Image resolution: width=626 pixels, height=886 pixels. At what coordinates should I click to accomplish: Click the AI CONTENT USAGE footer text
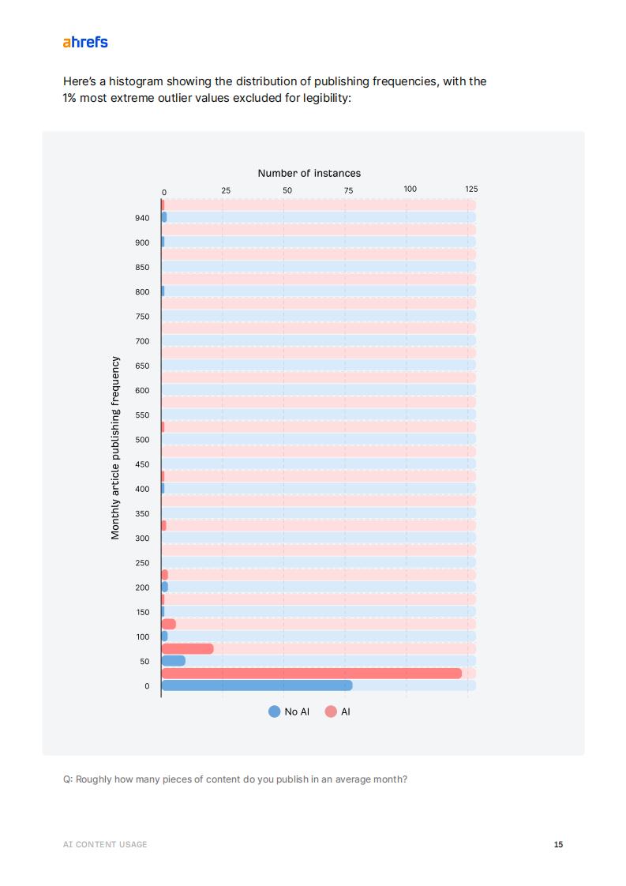pos(105,844)
